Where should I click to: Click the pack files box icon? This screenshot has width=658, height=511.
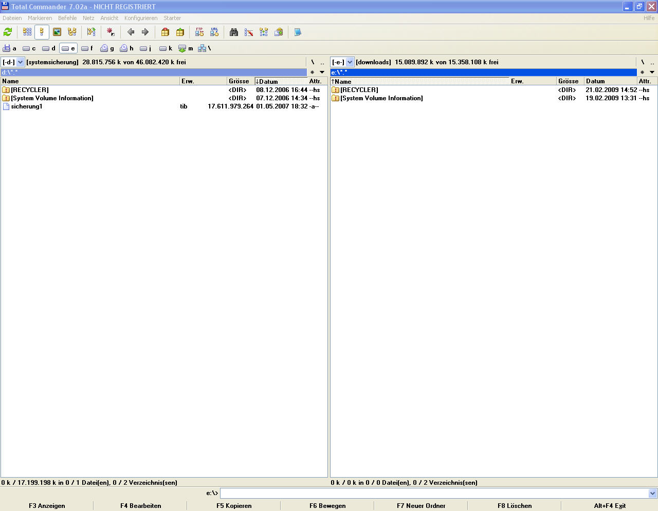pyautogui.click(x=165, y=32)
